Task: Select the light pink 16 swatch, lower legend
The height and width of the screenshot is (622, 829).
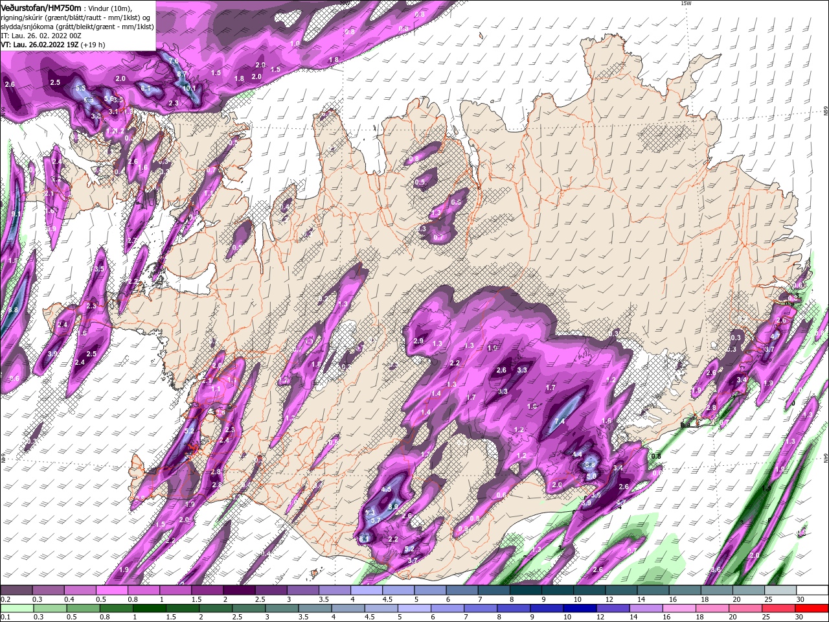Action: [679, 608]
